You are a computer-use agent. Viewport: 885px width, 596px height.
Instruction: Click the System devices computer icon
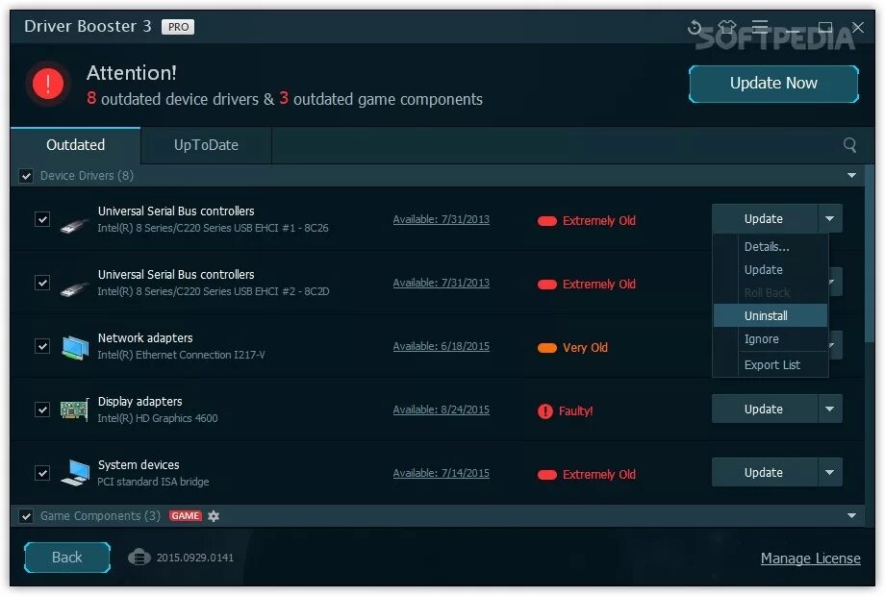point(74,473)
